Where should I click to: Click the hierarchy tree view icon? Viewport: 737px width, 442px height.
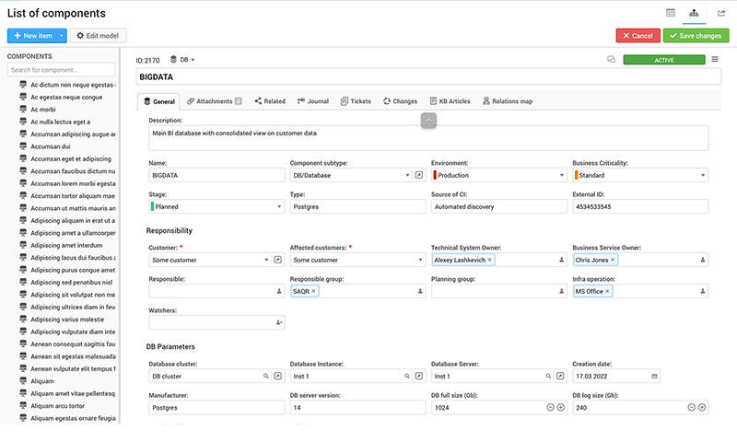695,13
